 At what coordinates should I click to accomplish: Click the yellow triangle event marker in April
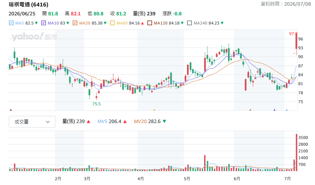[x=154, y=110]
